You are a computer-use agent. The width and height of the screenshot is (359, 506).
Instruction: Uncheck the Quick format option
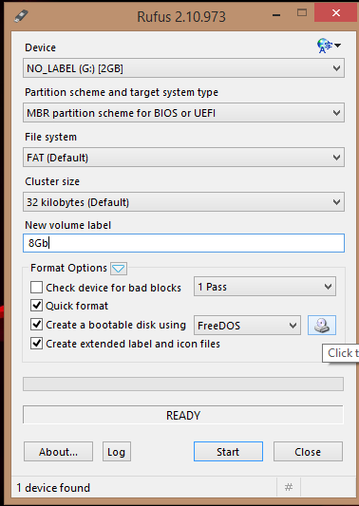(x=36, y=306)
